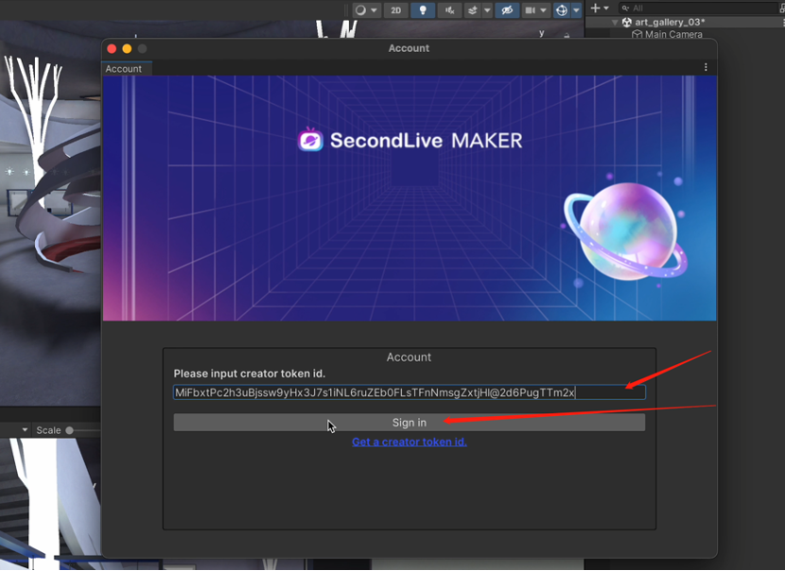Toggle hidden objects visibility eye icon
785x571 pixels.
[508, 9]
